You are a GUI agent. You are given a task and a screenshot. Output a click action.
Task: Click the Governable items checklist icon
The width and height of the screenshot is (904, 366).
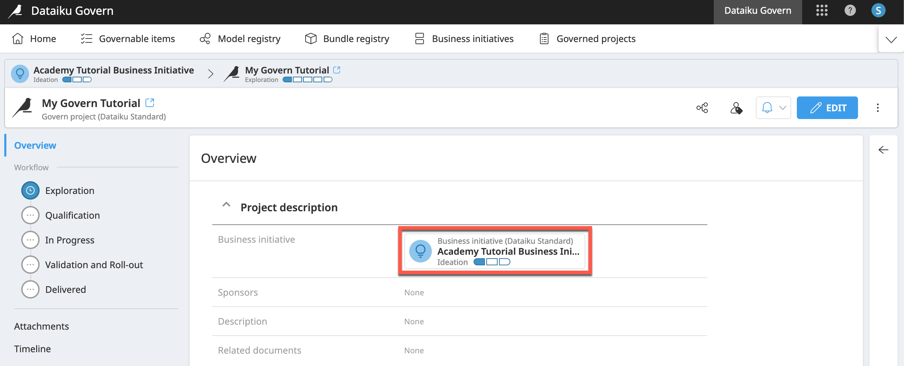86,39
